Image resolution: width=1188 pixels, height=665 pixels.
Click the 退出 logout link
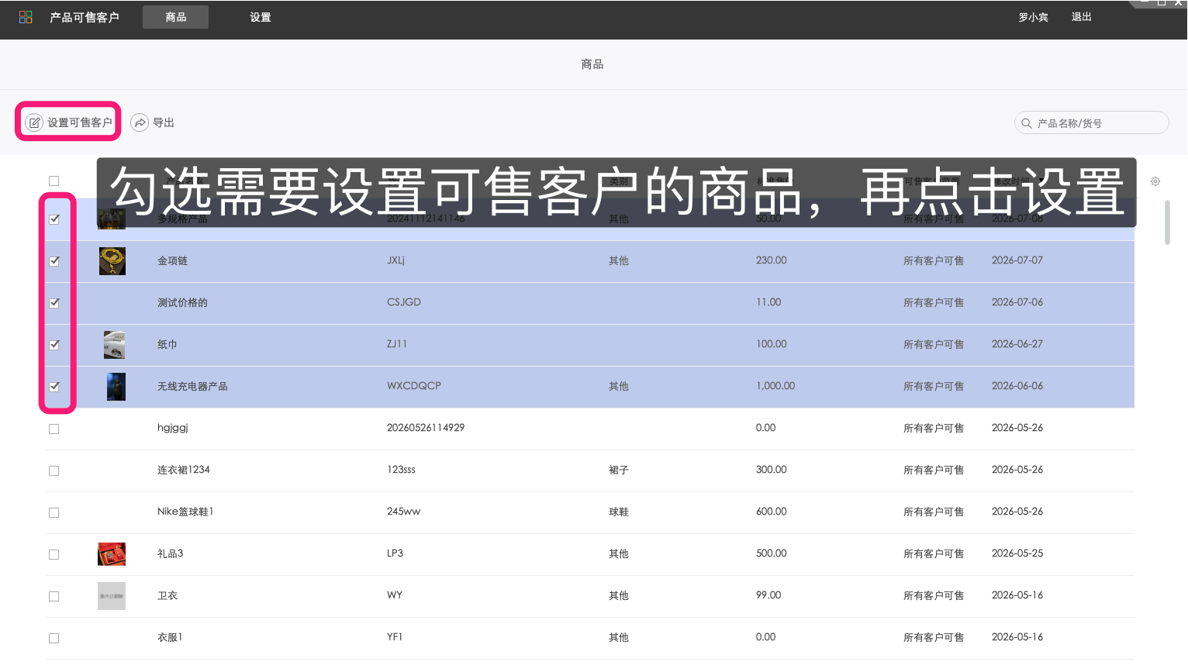pos(1081,17)
